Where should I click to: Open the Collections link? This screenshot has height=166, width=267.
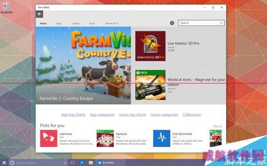click(x=191, y=115)
